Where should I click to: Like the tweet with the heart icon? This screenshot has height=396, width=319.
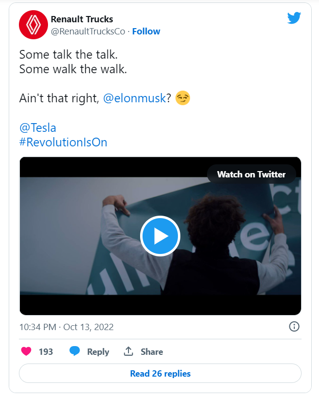pyautogui.click(x=26, y=351)
